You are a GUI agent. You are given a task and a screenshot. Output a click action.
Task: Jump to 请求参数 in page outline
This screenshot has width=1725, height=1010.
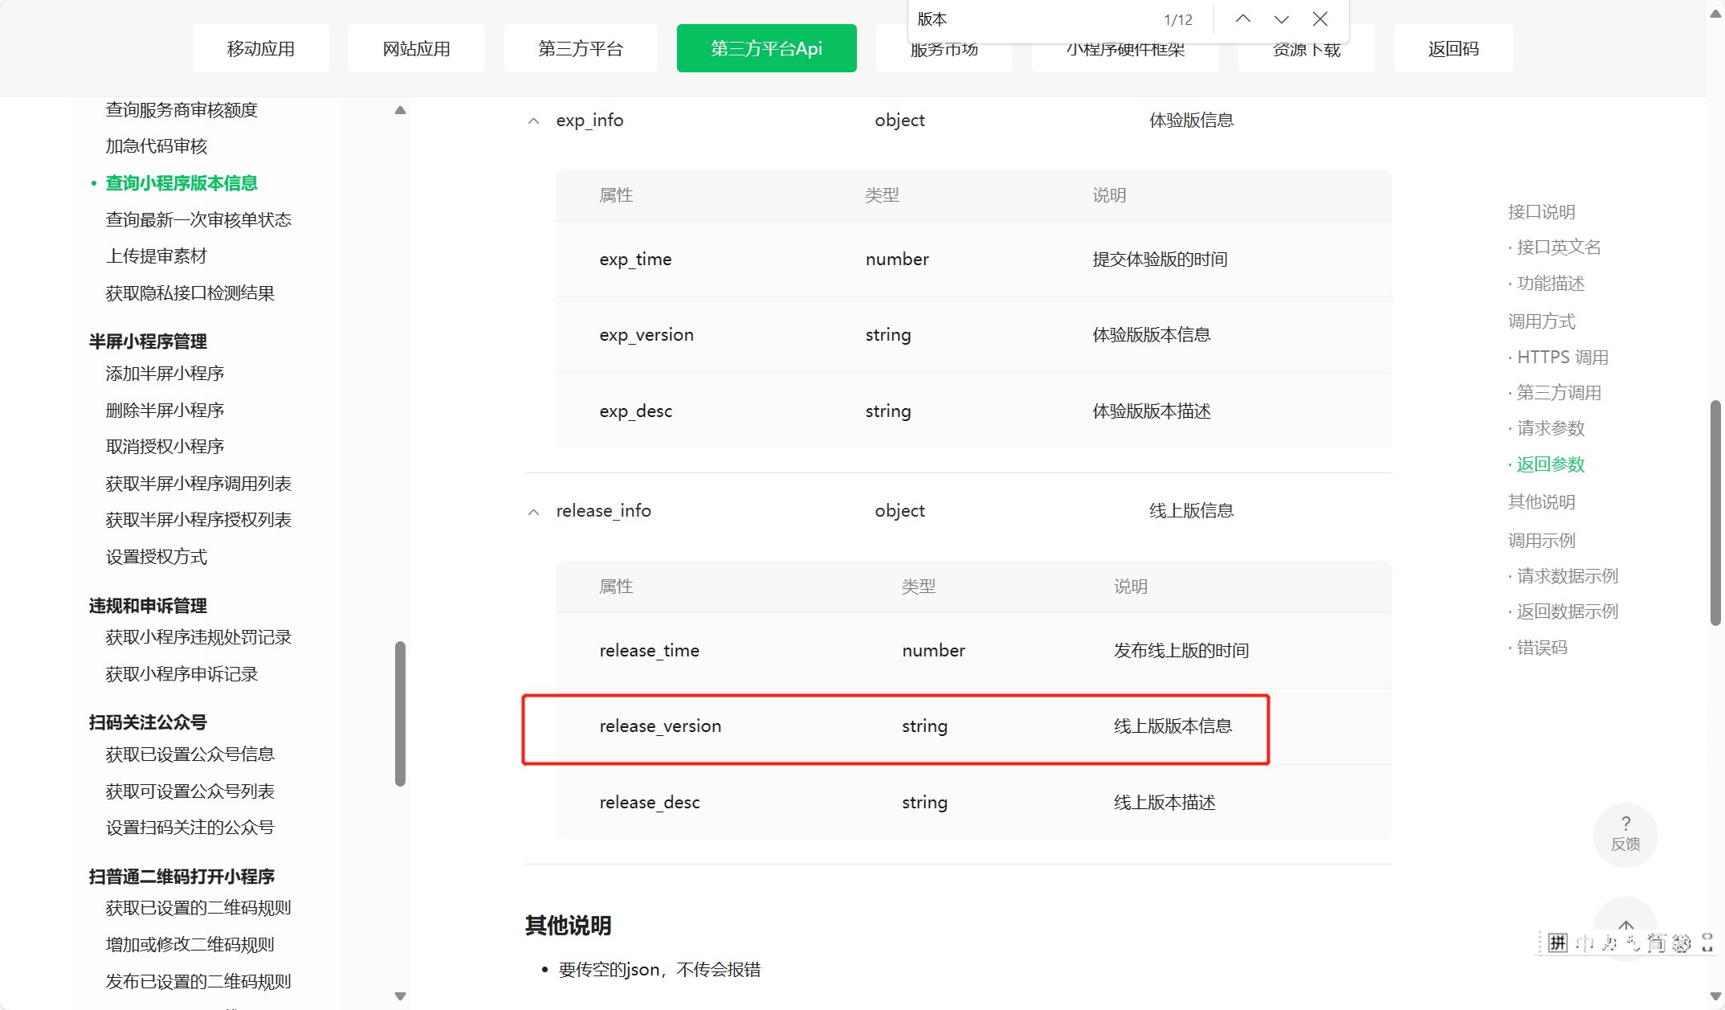click(x=1550, y=428)
